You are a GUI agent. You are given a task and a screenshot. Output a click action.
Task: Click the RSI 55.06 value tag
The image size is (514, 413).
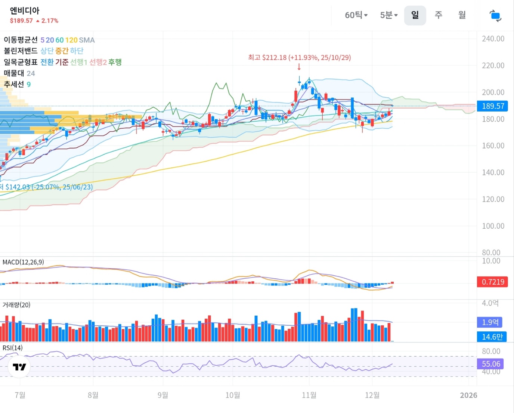pyautogui.click(x=490, y=364)
